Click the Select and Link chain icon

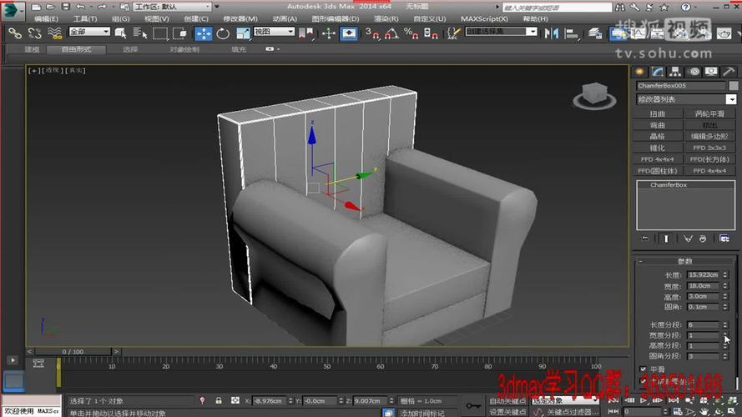click(14, 33)
